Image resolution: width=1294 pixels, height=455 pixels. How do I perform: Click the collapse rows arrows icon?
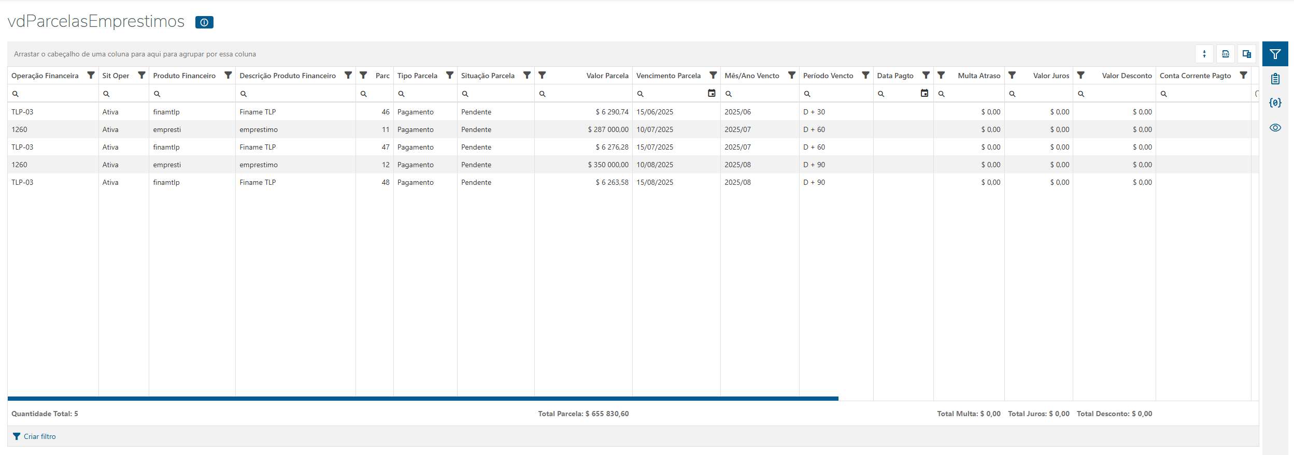tap(1204, 54)
